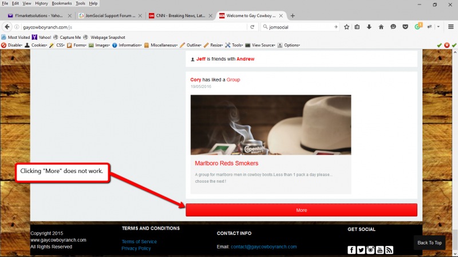The image size is (458, 257).
Task: Open Twitter social icon in footer
Action: [x=361, y=250]
